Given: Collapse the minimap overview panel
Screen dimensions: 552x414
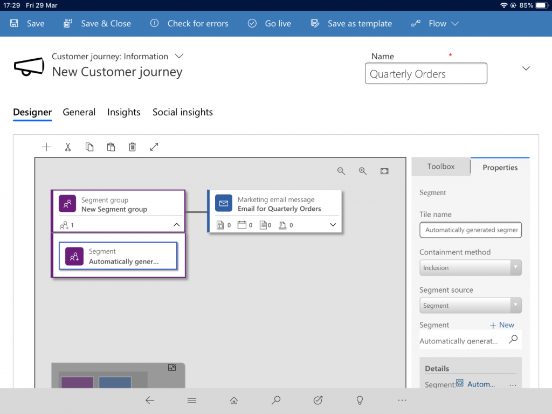Looking at the screenshot, I should point(172,368).
